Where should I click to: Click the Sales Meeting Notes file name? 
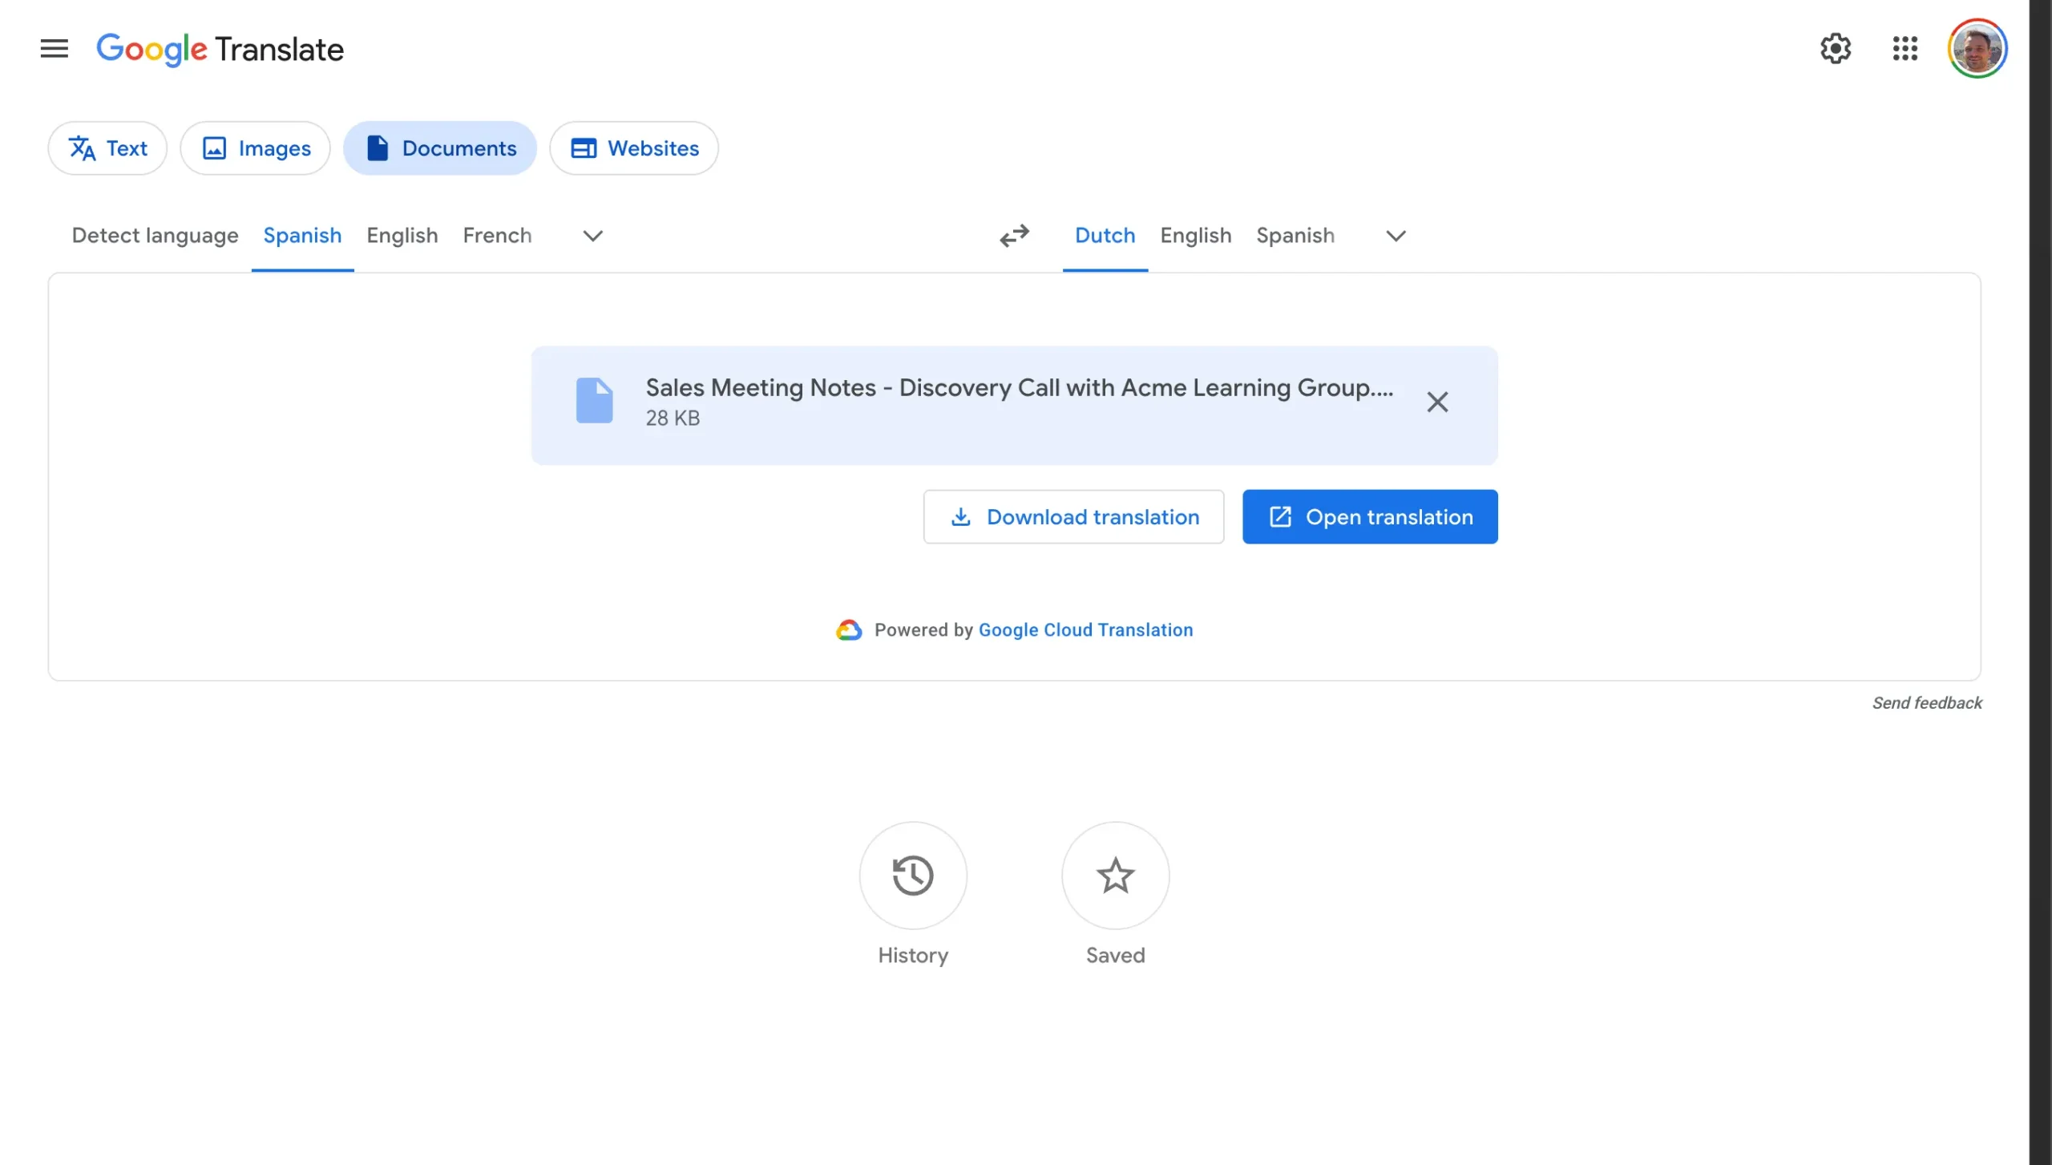1020,388
